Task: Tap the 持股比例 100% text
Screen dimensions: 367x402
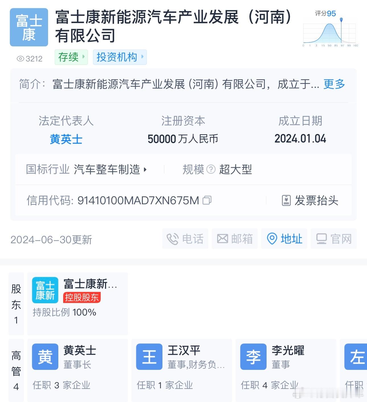Action: click(x=64, y=312)
